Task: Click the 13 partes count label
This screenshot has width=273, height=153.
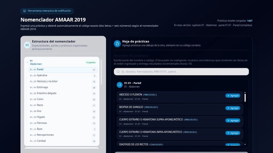Action: [91, 63]
